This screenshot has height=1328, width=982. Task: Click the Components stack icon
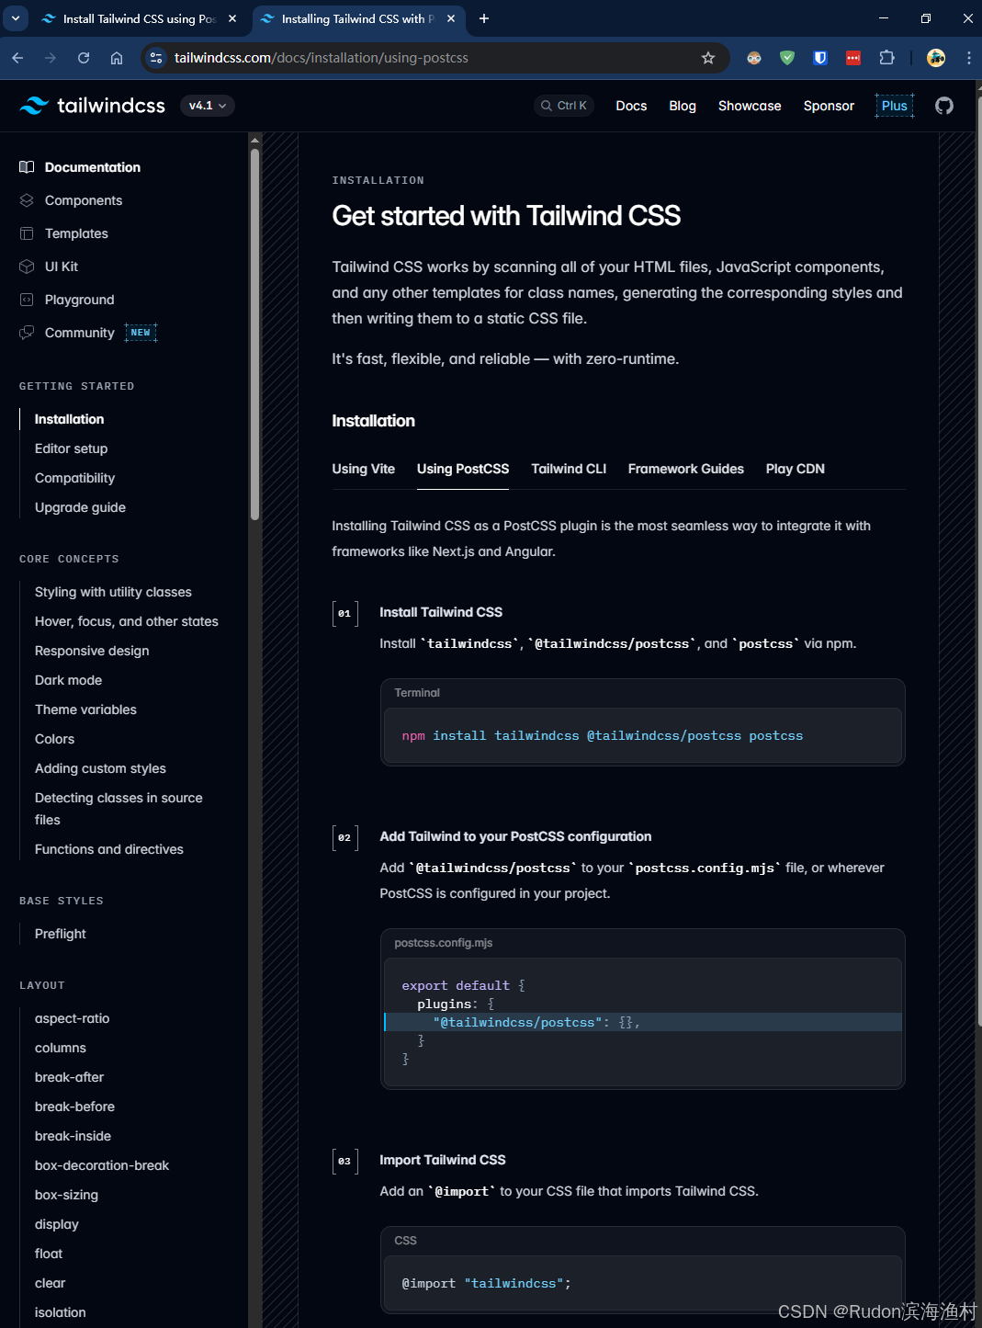27,200
